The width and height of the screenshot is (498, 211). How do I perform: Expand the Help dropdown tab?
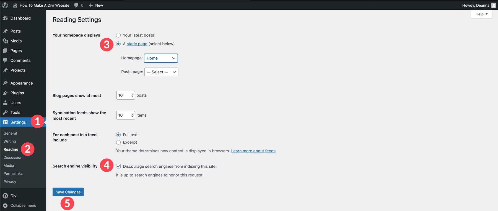pos(482,14)
